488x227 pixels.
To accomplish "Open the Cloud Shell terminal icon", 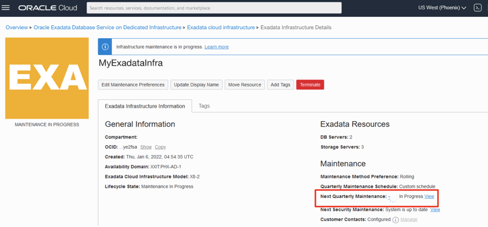I will pos(477,7).
